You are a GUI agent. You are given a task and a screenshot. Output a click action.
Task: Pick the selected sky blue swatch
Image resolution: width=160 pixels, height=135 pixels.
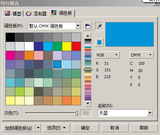[57, 64]
